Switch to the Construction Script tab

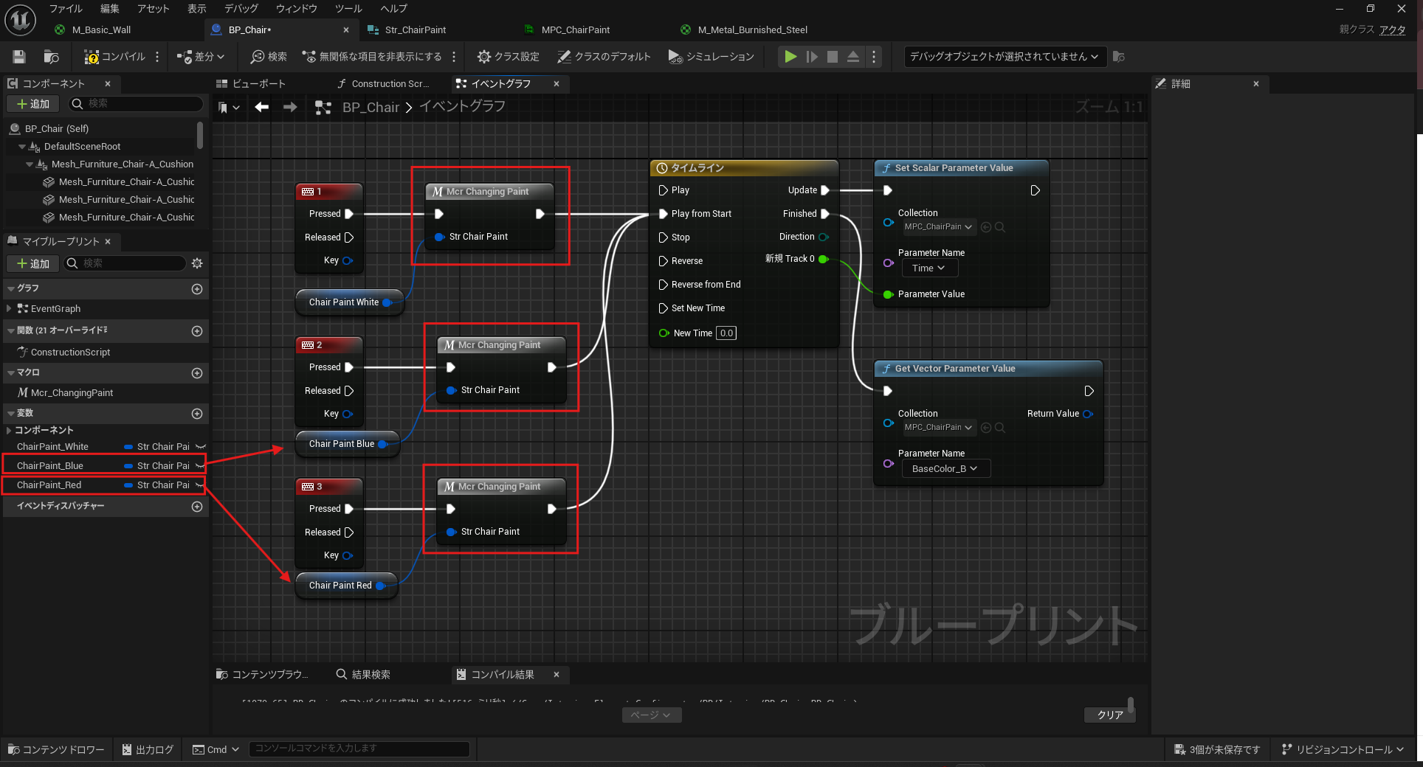pyautogui.click(x=382, y=84)
